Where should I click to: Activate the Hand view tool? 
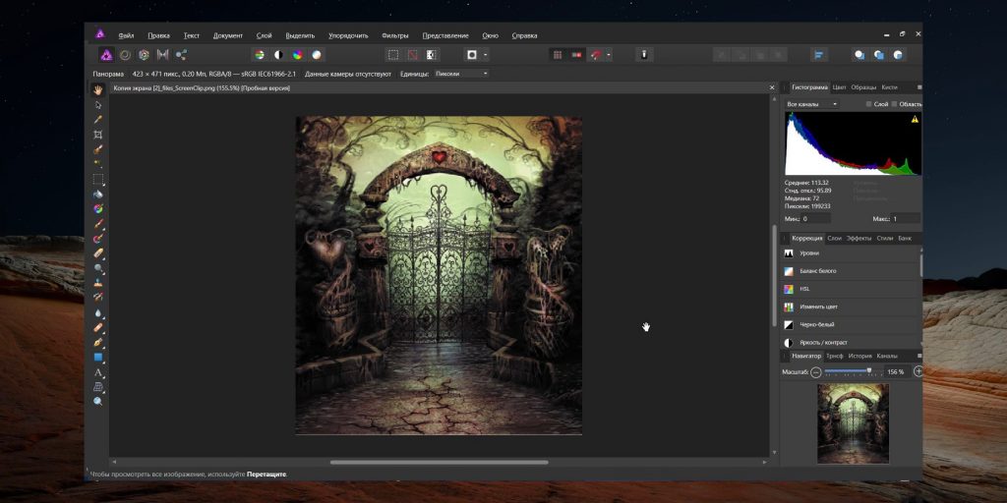pos(98,90)
